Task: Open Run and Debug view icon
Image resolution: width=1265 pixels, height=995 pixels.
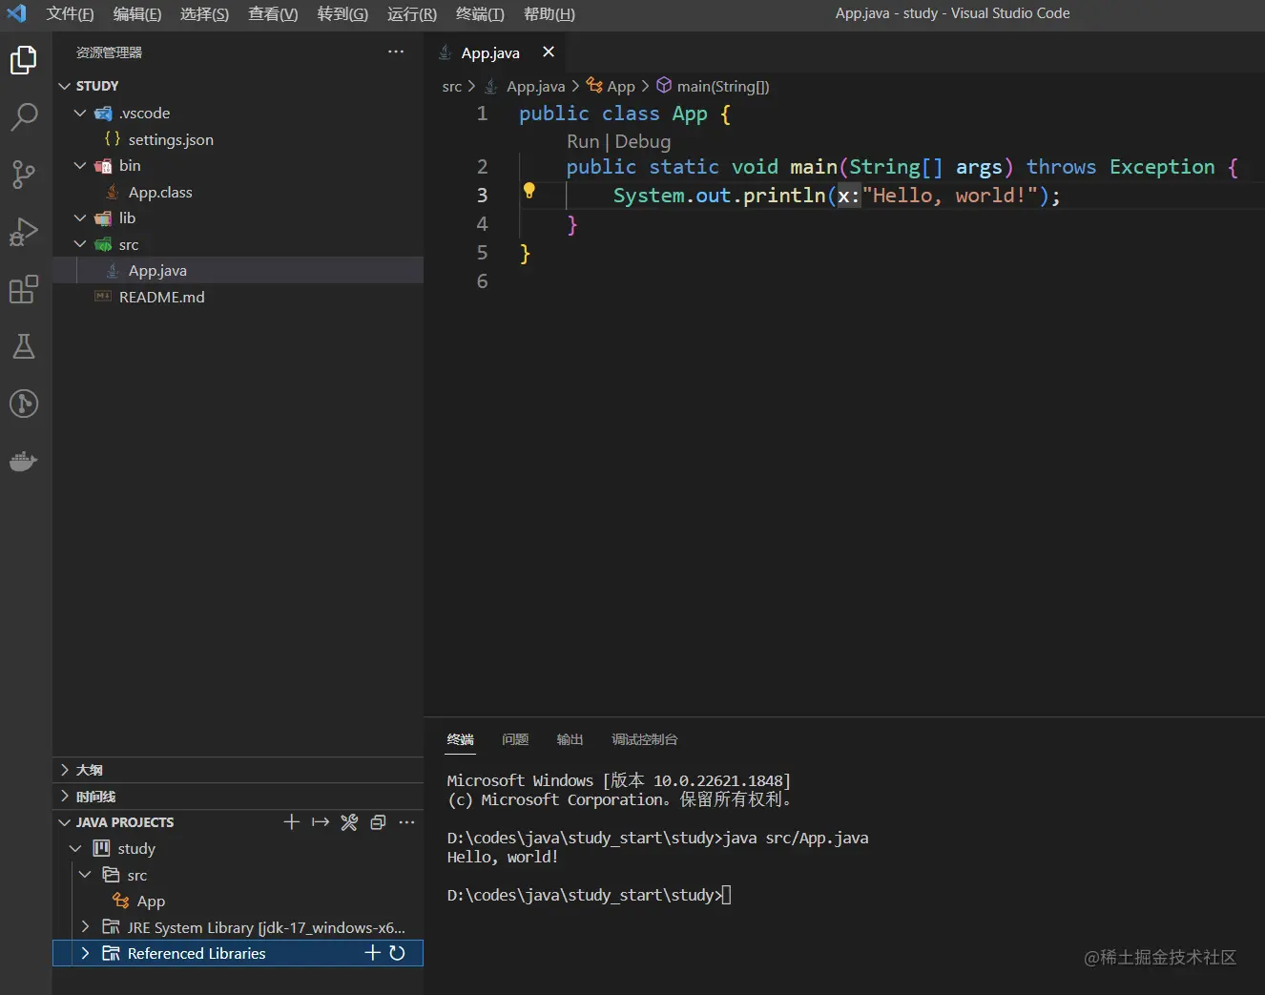Action: coord(24,232)
